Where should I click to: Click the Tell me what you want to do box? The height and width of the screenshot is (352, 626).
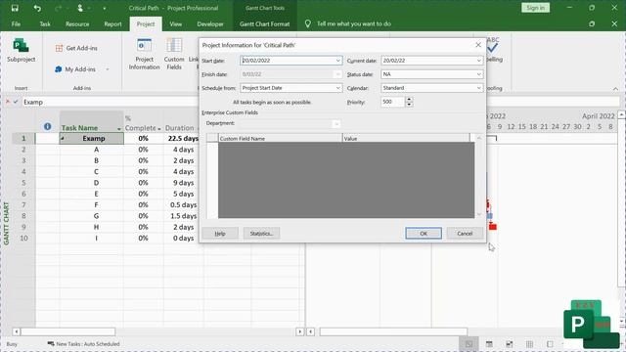(354, 23)
